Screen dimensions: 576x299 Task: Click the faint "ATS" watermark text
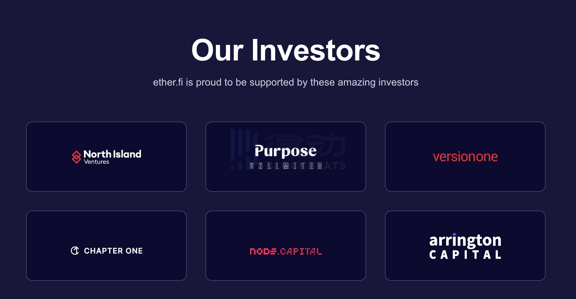coord(336,165)
